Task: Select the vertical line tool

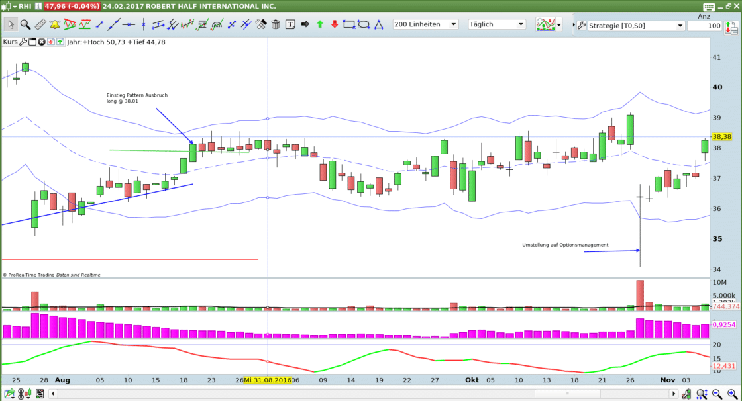Action: pyautogui.click(x=143, y=24)
